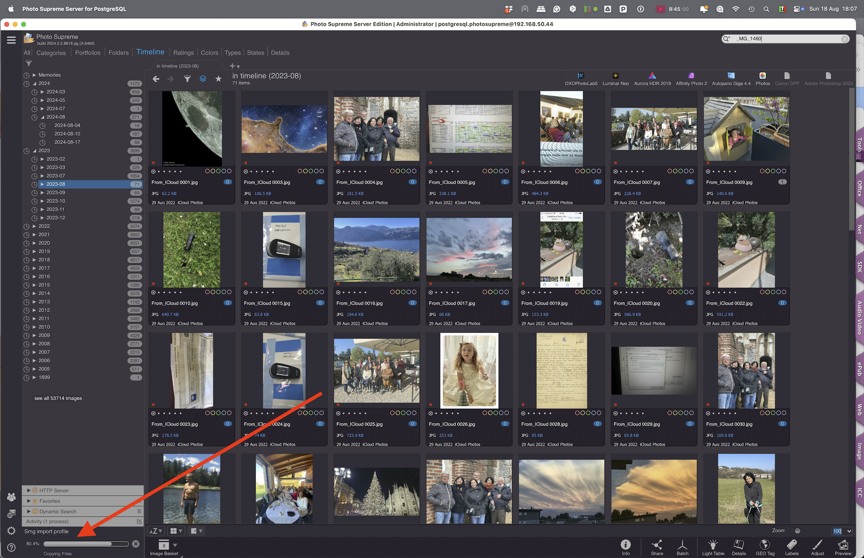
Task: Pop out the Activity panel
Action: click(x=139, y=521)
